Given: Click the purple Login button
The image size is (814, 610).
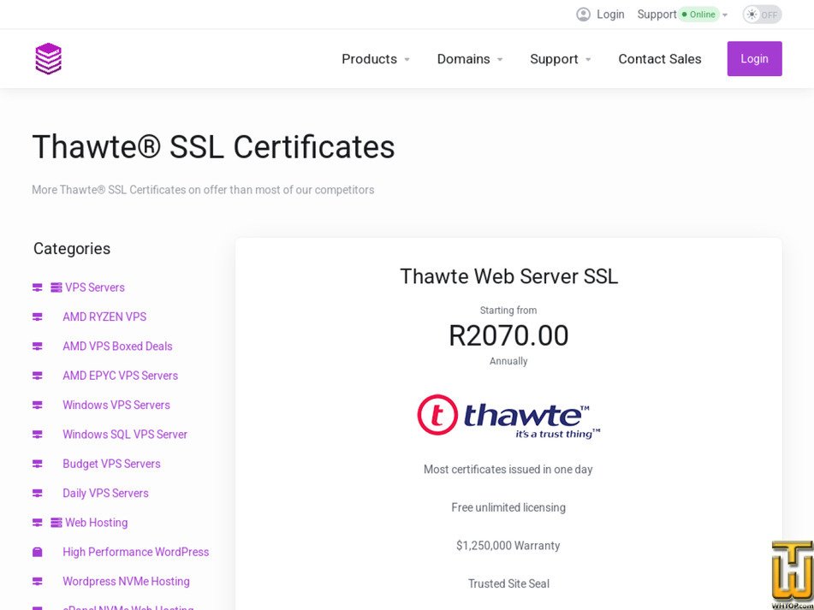Looking at the screenshot, I should (754, 59).
